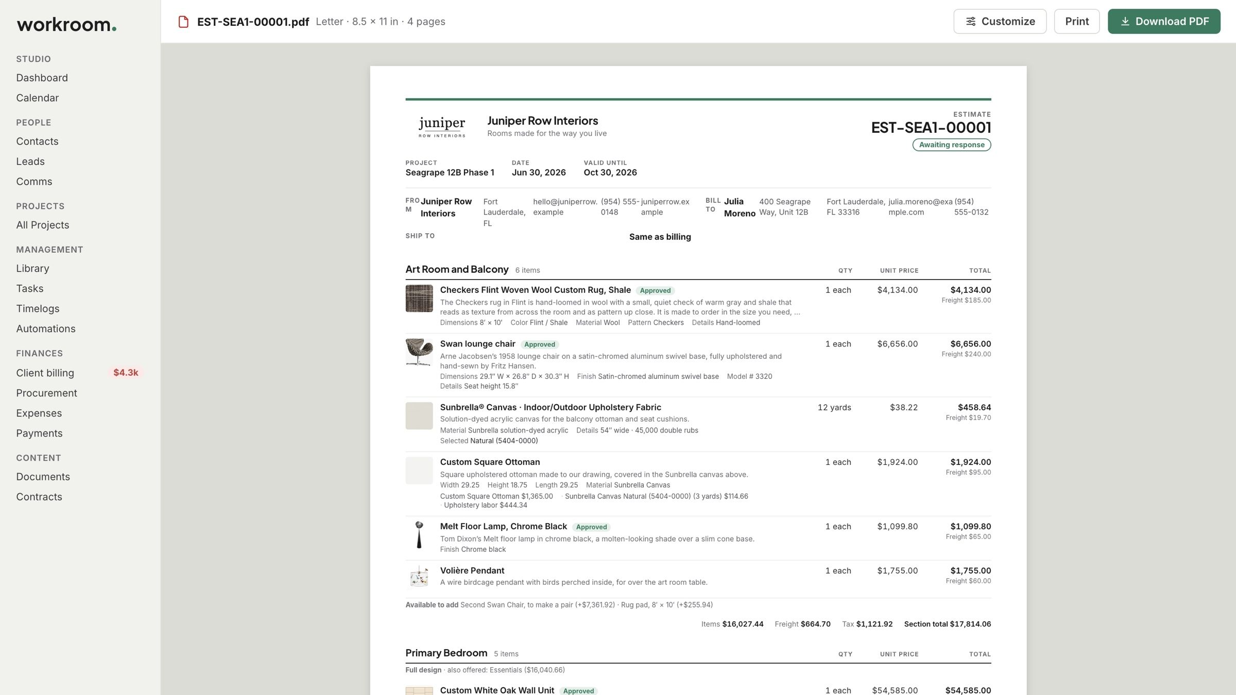
Task: Click the Approved badge on Melt Floor Lamp
Action: 591,527
